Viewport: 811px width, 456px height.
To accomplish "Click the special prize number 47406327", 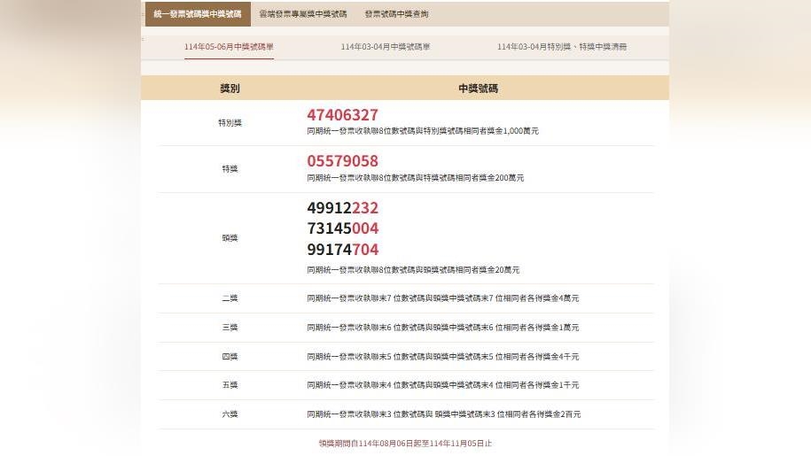I will coord(342,115).
